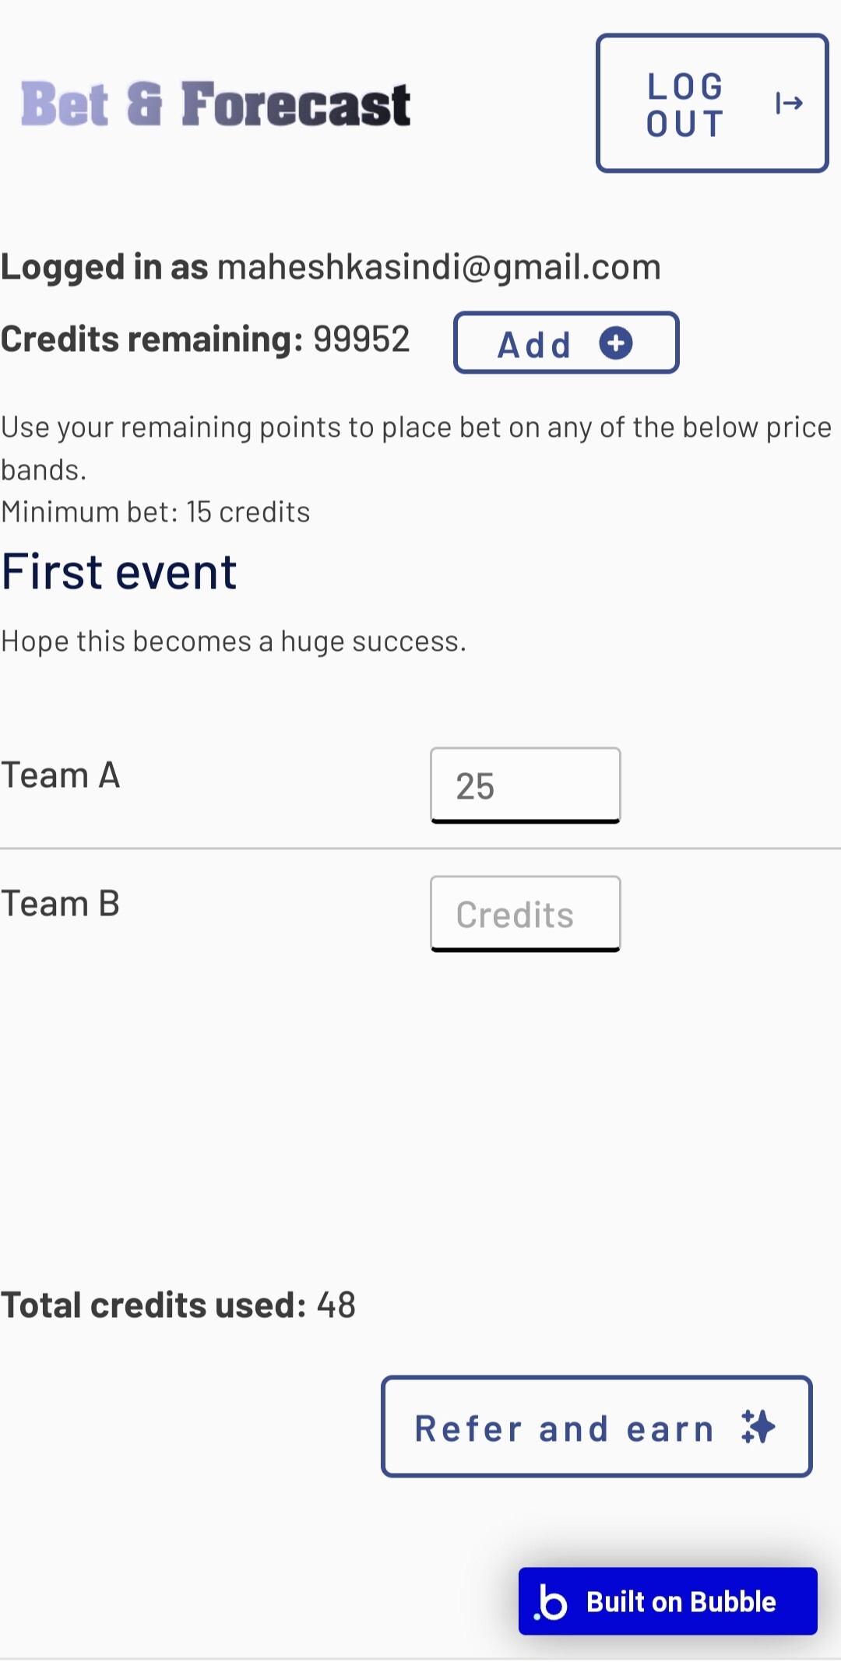This screenshot has width=841, height=1662.
Task: Click the logout arrow icon
Action: point(789,103)
